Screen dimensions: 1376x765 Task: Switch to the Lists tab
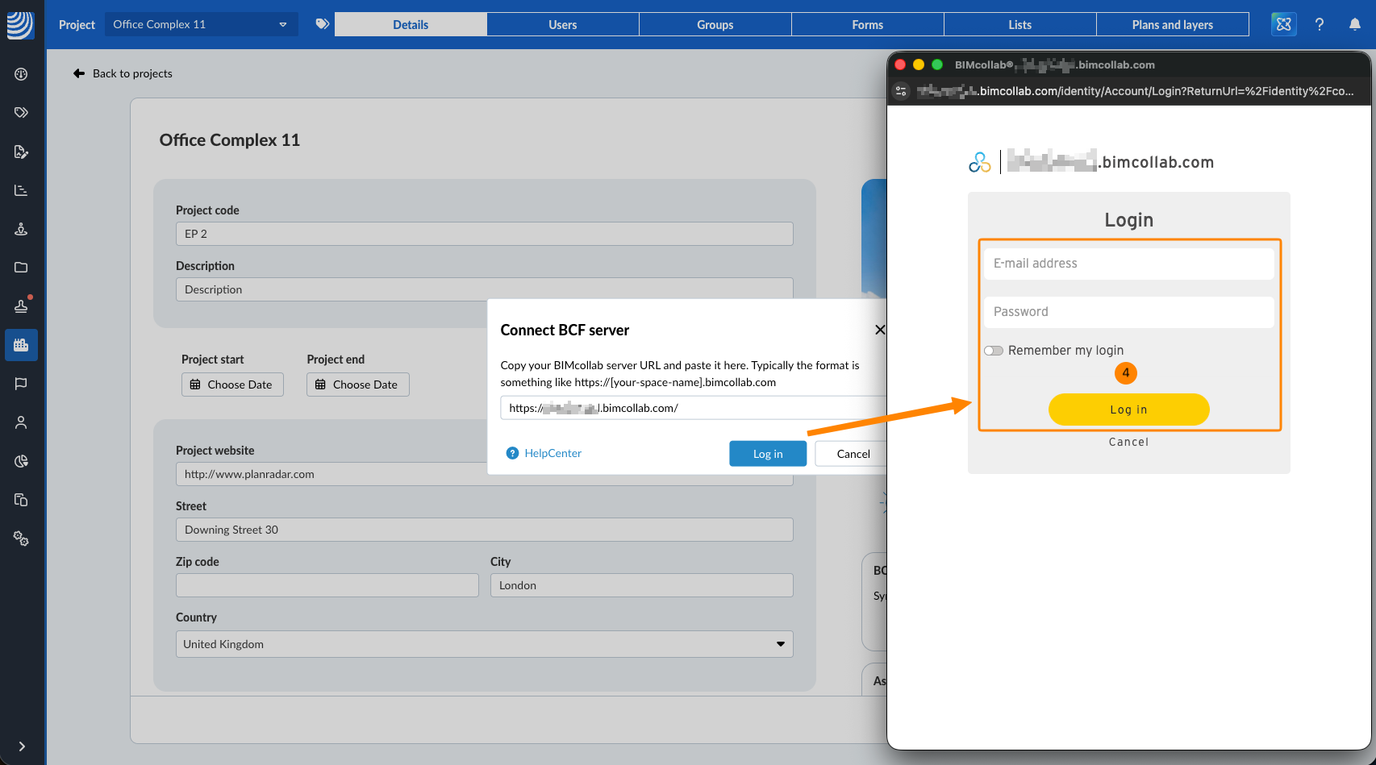[x=1020, y=24]
